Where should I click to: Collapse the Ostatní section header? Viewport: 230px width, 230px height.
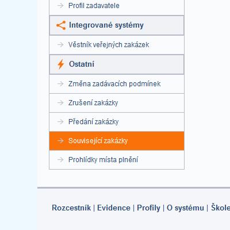tap(117, 64)
